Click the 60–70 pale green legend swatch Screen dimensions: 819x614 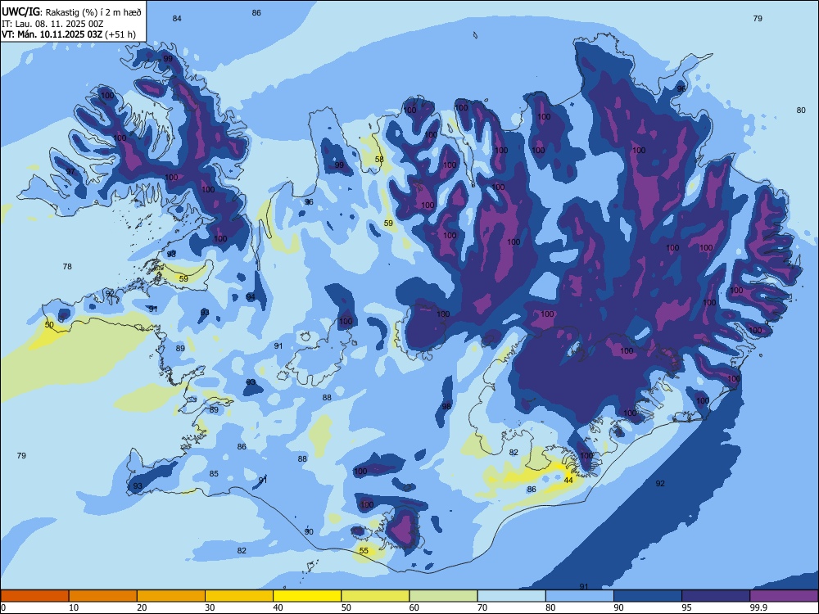click(443, 596)
